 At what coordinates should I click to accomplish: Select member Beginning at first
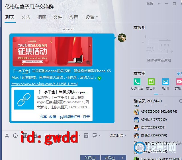point(158,159)
